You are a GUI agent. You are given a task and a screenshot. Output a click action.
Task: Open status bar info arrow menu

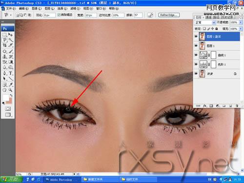[x=74, y=174]
